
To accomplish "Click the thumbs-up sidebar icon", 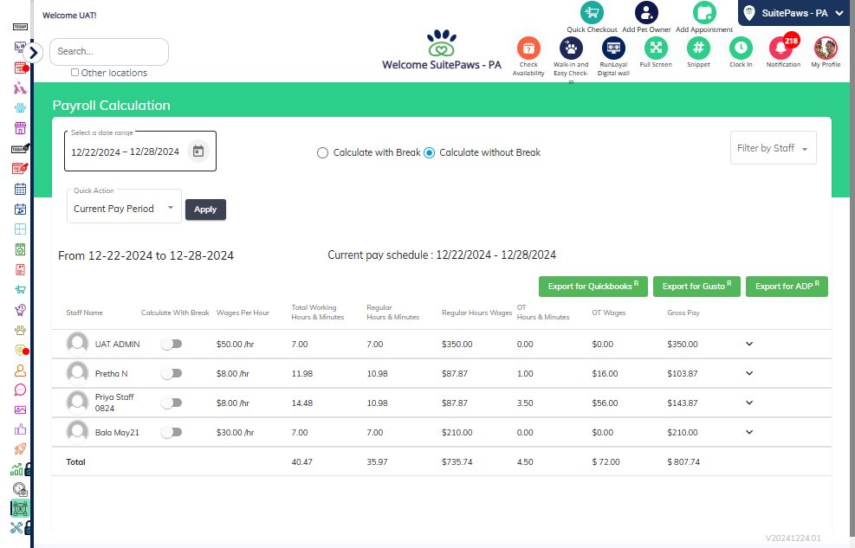I will 20,429.
